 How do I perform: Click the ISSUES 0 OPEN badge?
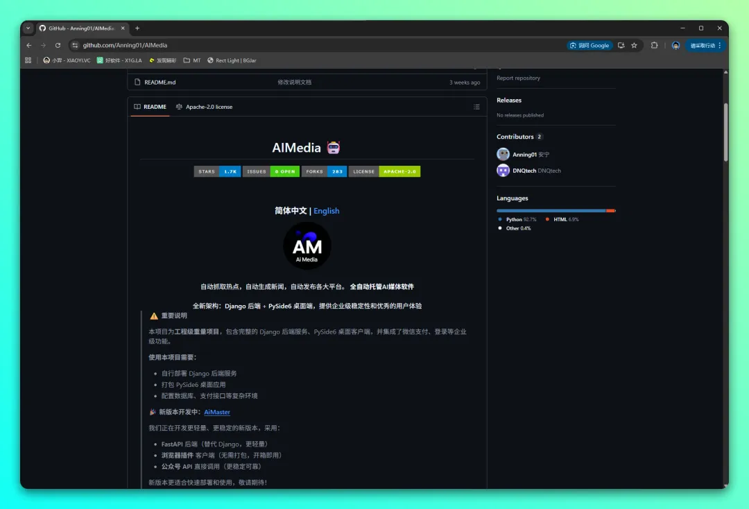pyautogui.click(x=271, y=171)
